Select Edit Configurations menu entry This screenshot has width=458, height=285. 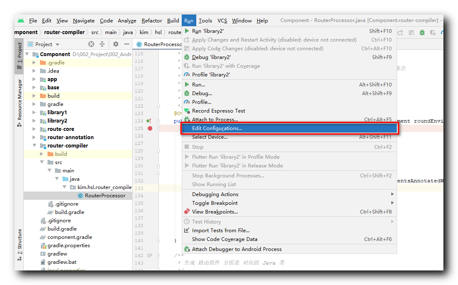tap(289, 128)
